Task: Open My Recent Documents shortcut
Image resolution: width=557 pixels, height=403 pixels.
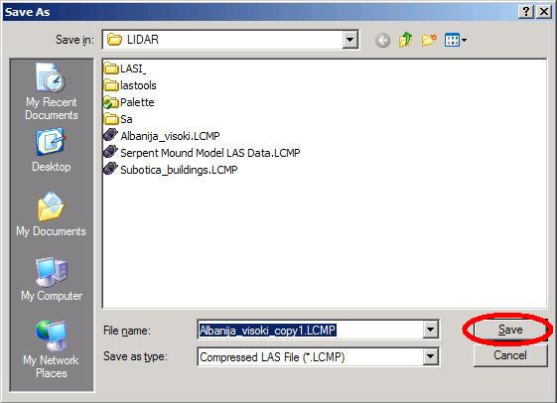Action: [52, 91]
